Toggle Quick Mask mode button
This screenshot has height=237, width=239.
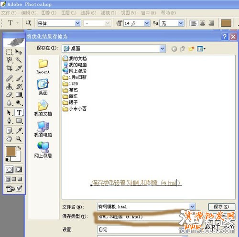click(19, 169)
